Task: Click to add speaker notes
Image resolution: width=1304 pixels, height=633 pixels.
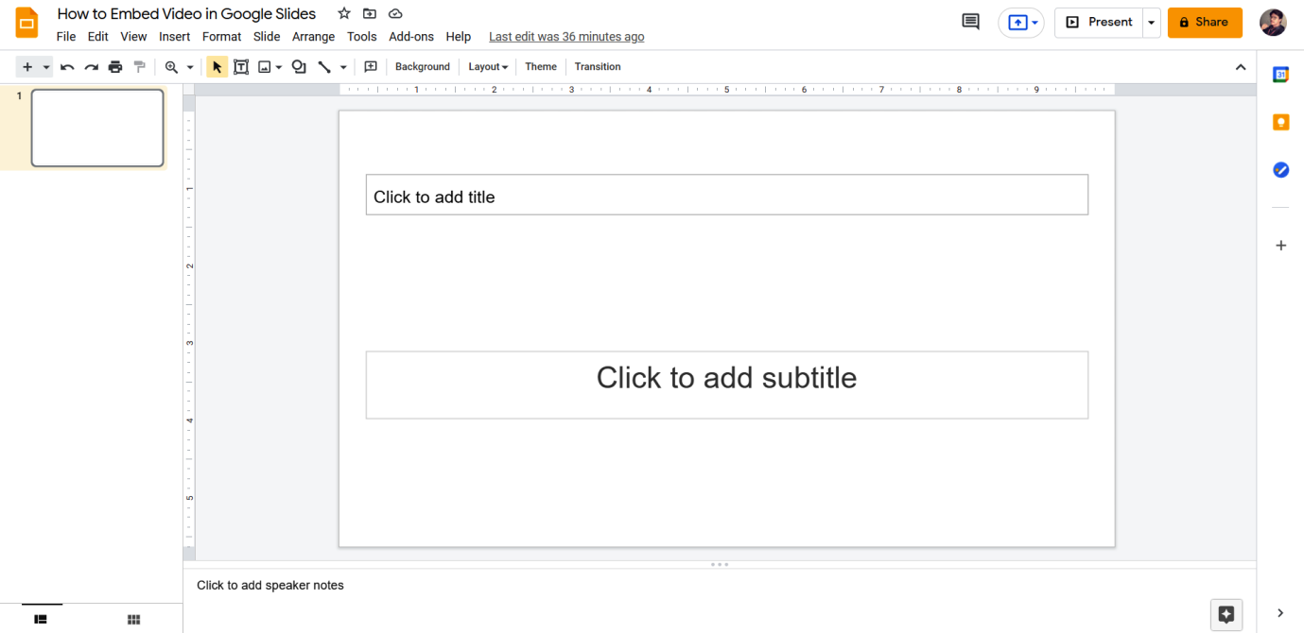Action: (270, 586)
